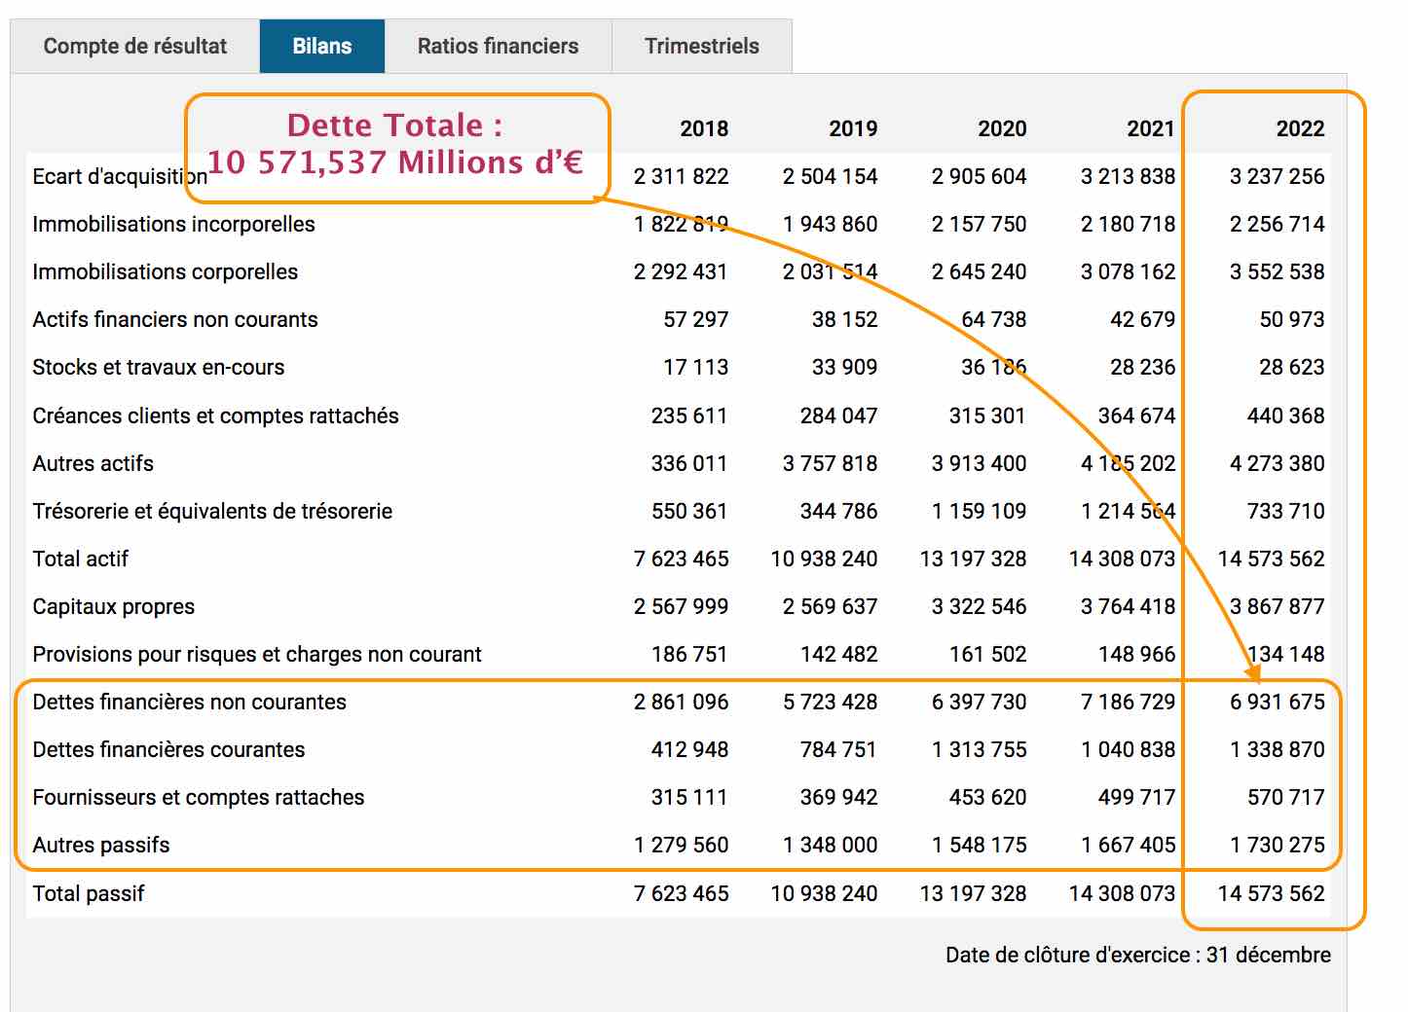Click Dettes financières courantes label
The image size is (1408, 1012).
(x=168, y=749)
